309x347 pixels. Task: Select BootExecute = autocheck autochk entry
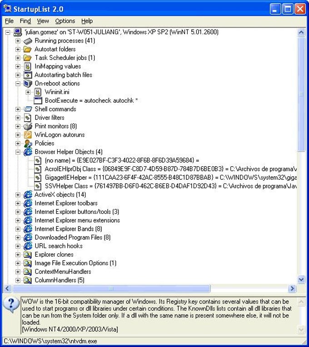point(91,101)
